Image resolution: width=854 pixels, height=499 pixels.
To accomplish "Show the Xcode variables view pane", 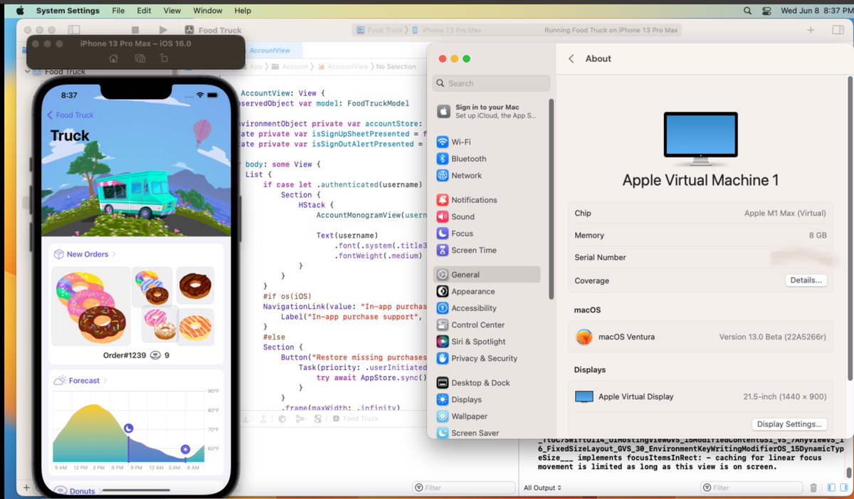I will tap(831, 488).
